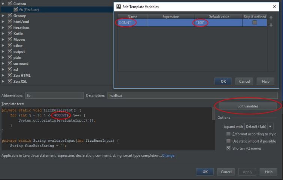The image size is (283, 180).
Task: Click the template text scrollbar
Action: (213, 114)
